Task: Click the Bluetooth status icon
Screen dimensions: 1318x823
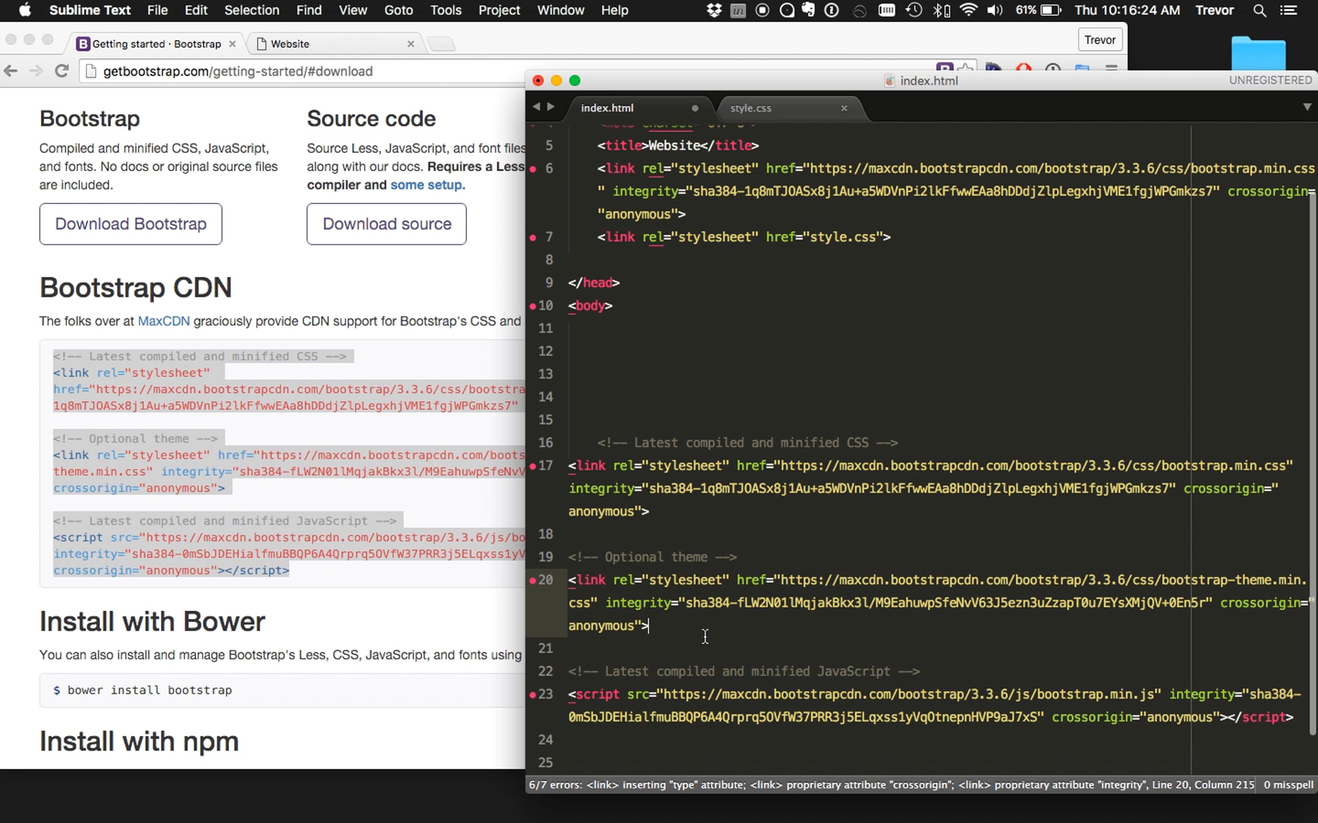Action: click(x=941, y=10)
